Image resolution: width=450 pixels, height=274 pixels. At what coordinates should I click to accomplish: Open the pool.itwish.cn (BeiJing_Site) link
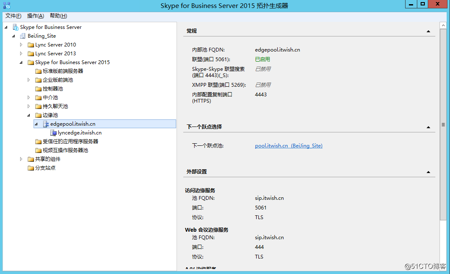pos(289,146)
